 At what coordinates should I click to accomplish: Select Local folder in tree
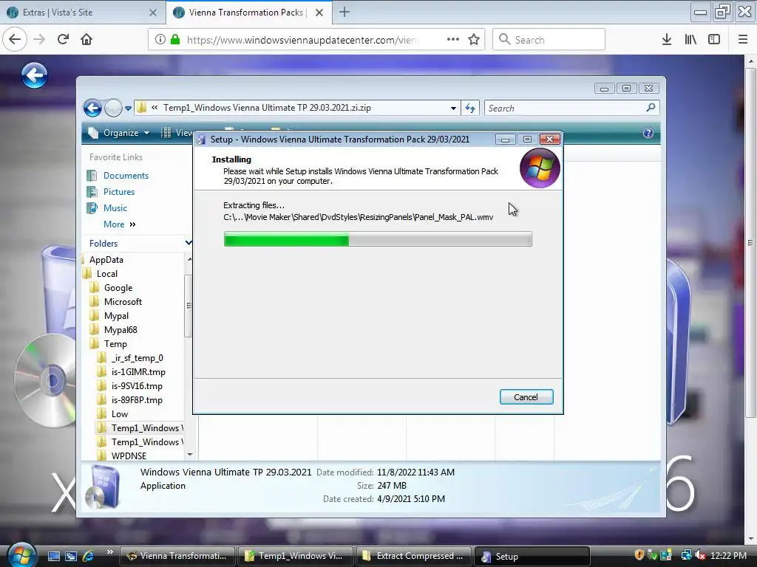[106, 274]
